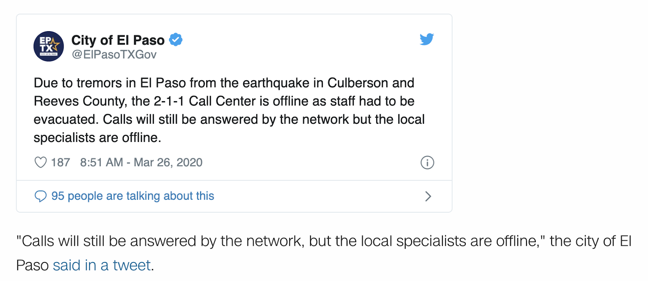Open the tweet info circle icon
Image resolution: width=648 pixels, height=281 pixels.
[x=427, y=163]
